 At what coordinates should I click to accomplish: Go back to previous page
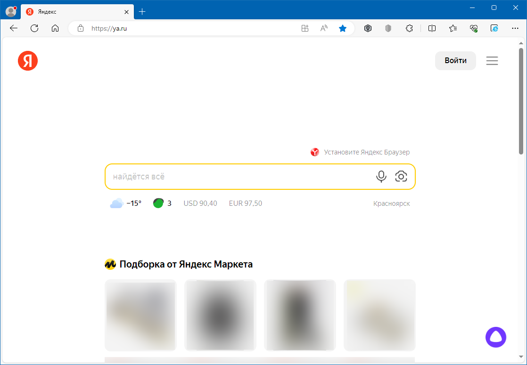pyautogui.click(x=14, y=29)
